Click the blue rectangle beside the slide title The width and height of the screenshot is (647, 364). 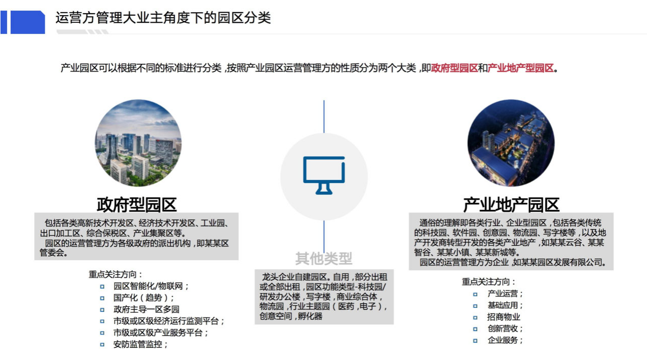(x=28, y=22)
